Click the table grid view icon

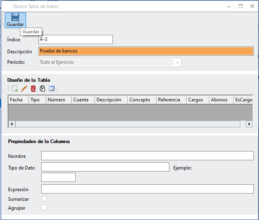click(x=52, y=89)
